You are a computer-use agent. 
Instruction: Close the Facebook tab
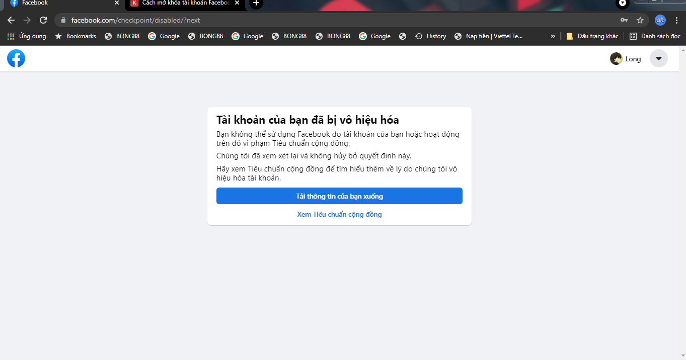[x=117, y=3]
